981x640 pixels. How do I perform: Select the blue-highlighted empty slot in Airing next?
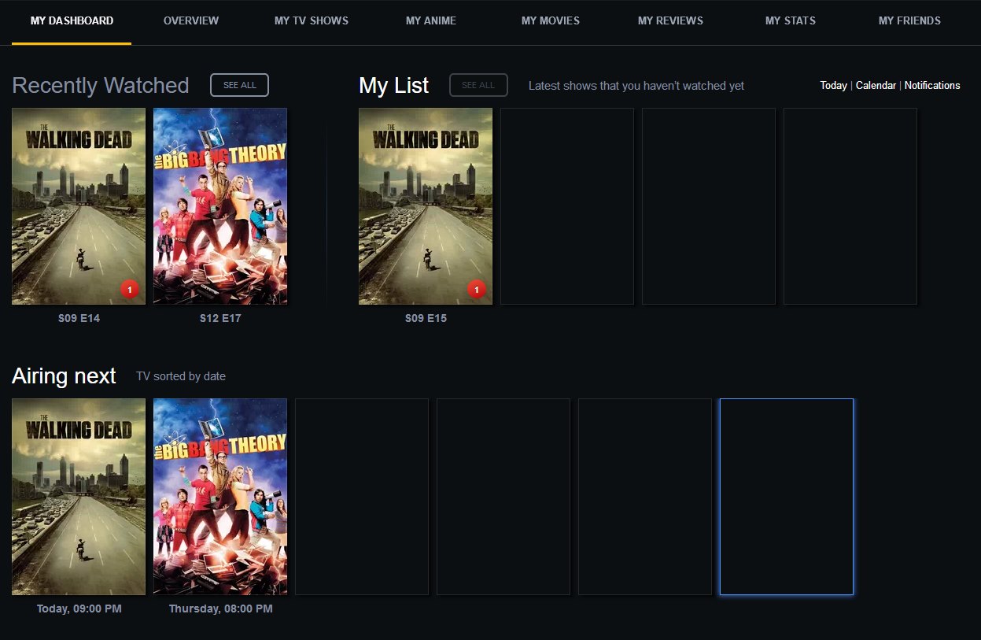[x=787, y=497]
